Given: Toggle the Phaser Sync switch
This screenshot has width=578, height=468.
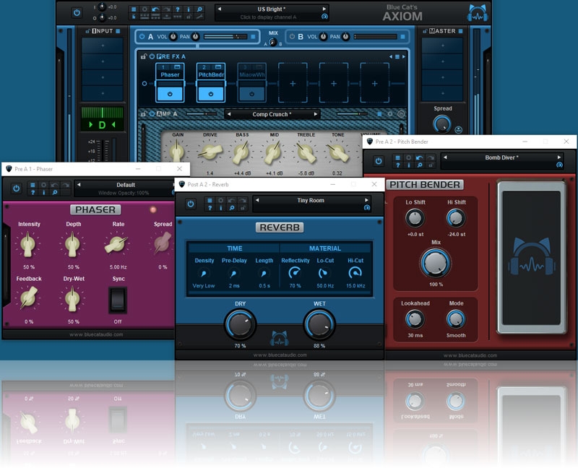Looking at the screenshot, I should click(116, 299).
